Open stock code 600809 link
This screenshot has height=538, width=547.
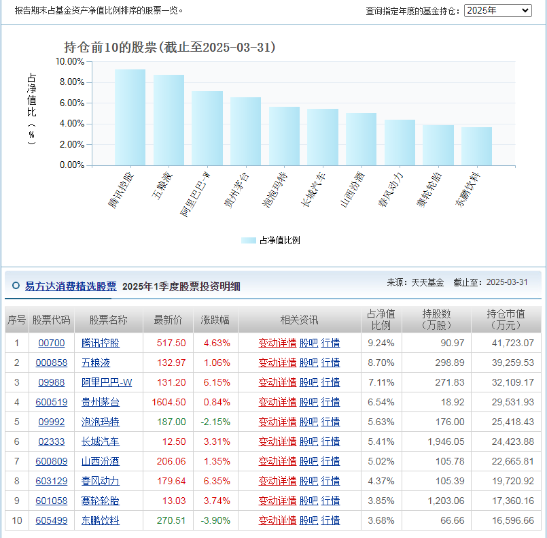coord(51,461)
